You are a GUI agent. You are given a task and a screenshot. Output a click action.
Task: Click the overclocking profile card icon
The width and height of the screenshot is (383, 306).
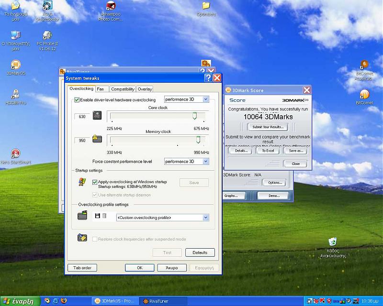(82, 216)
